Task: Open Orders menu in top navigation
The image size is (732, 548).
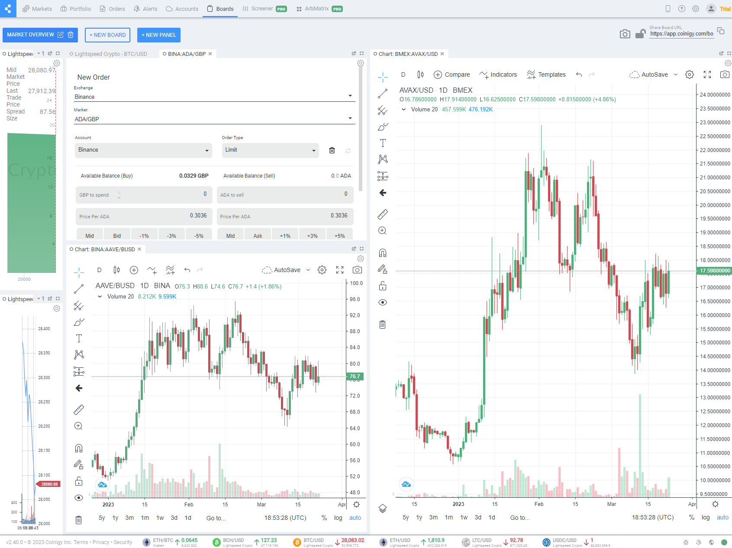Action: [x=112, y=9]
